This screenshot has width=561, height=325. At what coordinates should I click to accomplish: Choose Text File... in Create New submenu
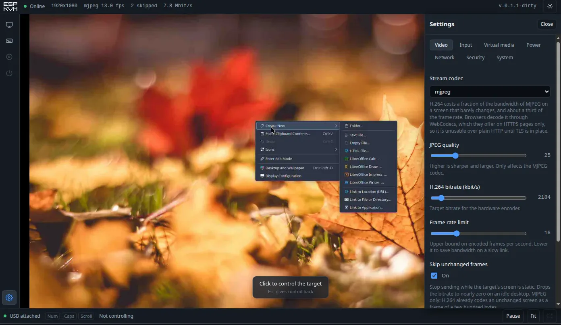pos(368,135)
